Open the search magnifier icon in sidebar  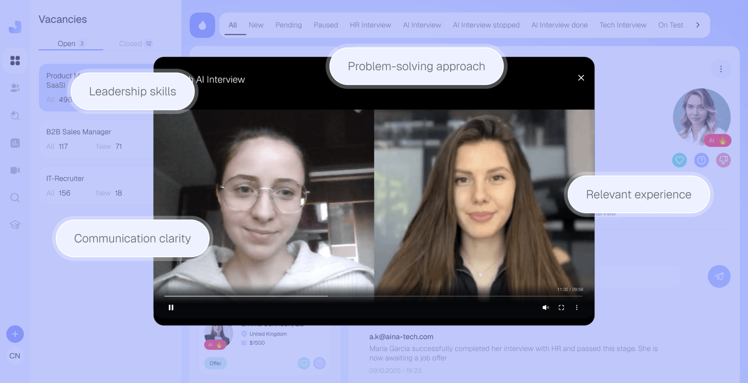point(15,198)
